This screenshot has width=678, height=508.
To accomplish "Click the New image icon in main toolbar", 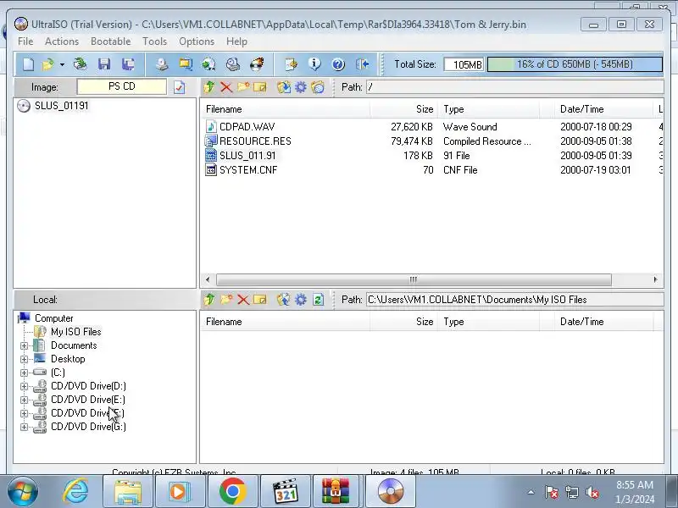I will (29, 64).
